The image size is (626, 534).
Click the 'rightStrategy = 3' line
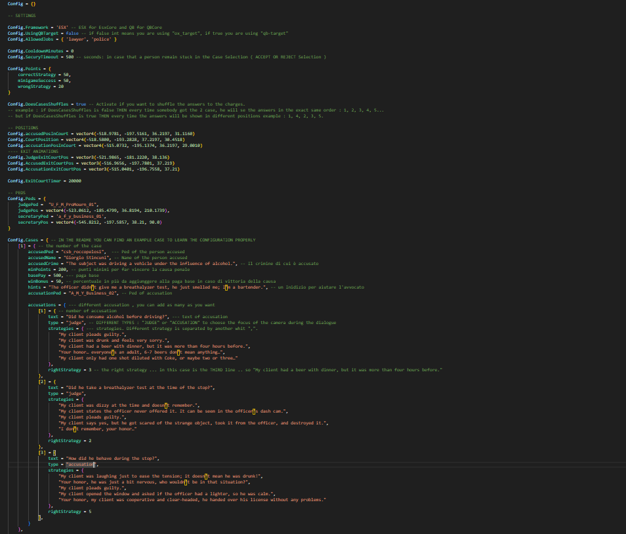click(70, 370)
